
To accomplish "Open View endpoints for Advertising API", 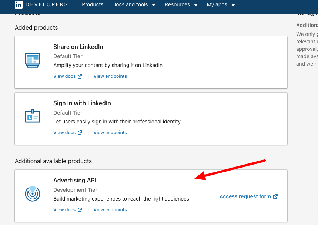I will pos(110,209).
